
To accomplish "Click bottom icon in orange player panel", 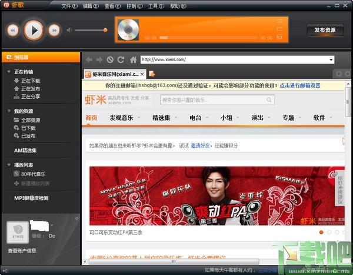I will pos(279,37).
